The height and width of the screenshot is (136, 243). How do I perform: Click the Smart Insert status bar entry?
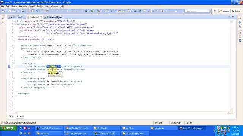click(x=176, y=123)
